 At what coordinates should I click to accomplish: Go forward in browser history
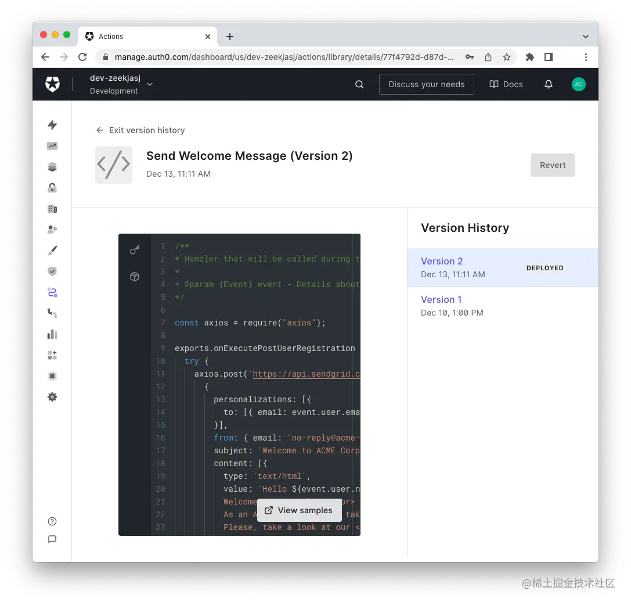tap(64, 57)
